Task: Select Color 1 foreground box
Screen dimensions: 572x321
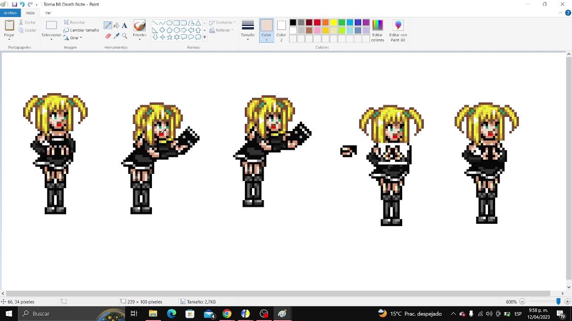Action: (266, 31)
